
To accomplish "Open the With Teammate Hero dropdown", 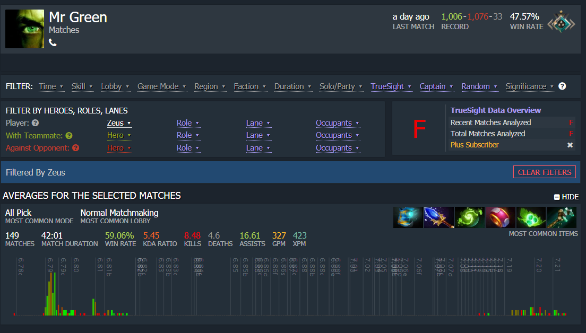I will [119, 135].
